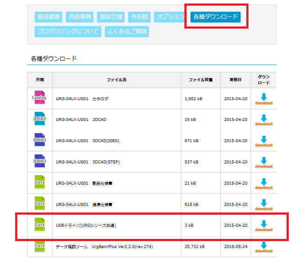Image resolution: width=303 pixels, height=258 pixels.
Task: Download the 3DCAD(IGES) file
Action: click(x=264, y=141)
